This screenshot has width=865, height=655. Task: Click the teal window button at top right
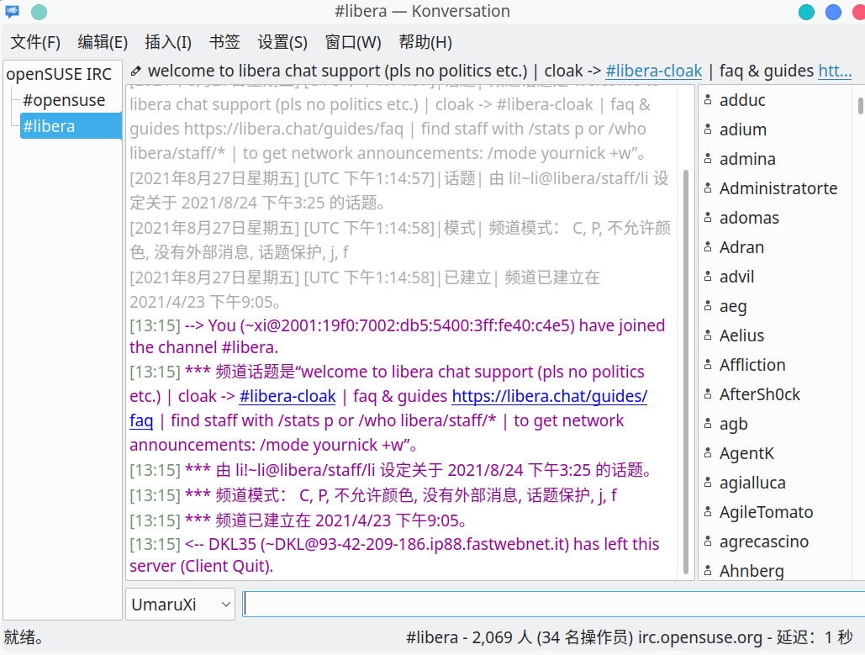(806, 12)
